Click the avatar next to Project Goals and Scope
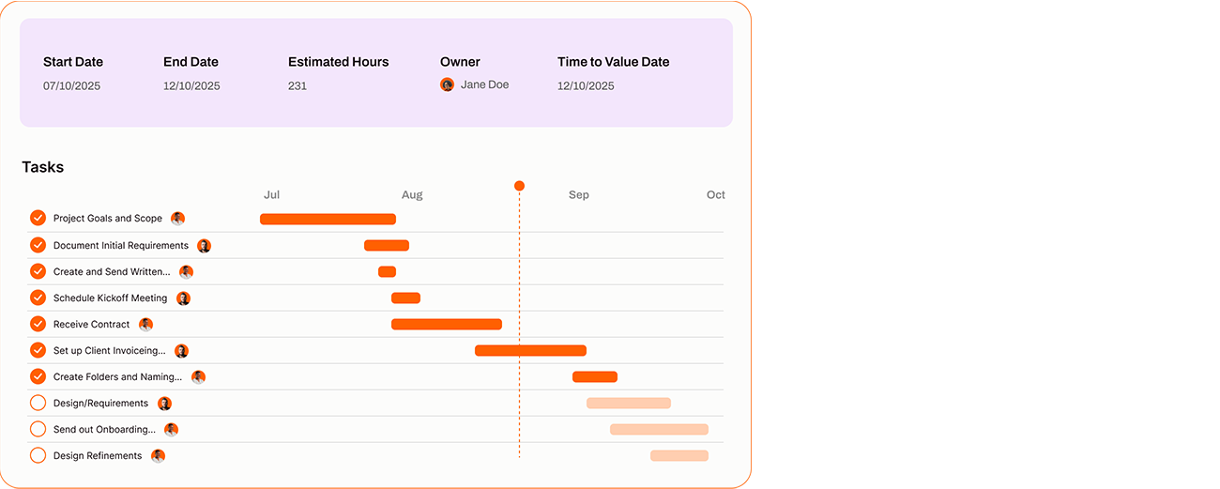The image size is (1220, 489). tap(178, 219)
